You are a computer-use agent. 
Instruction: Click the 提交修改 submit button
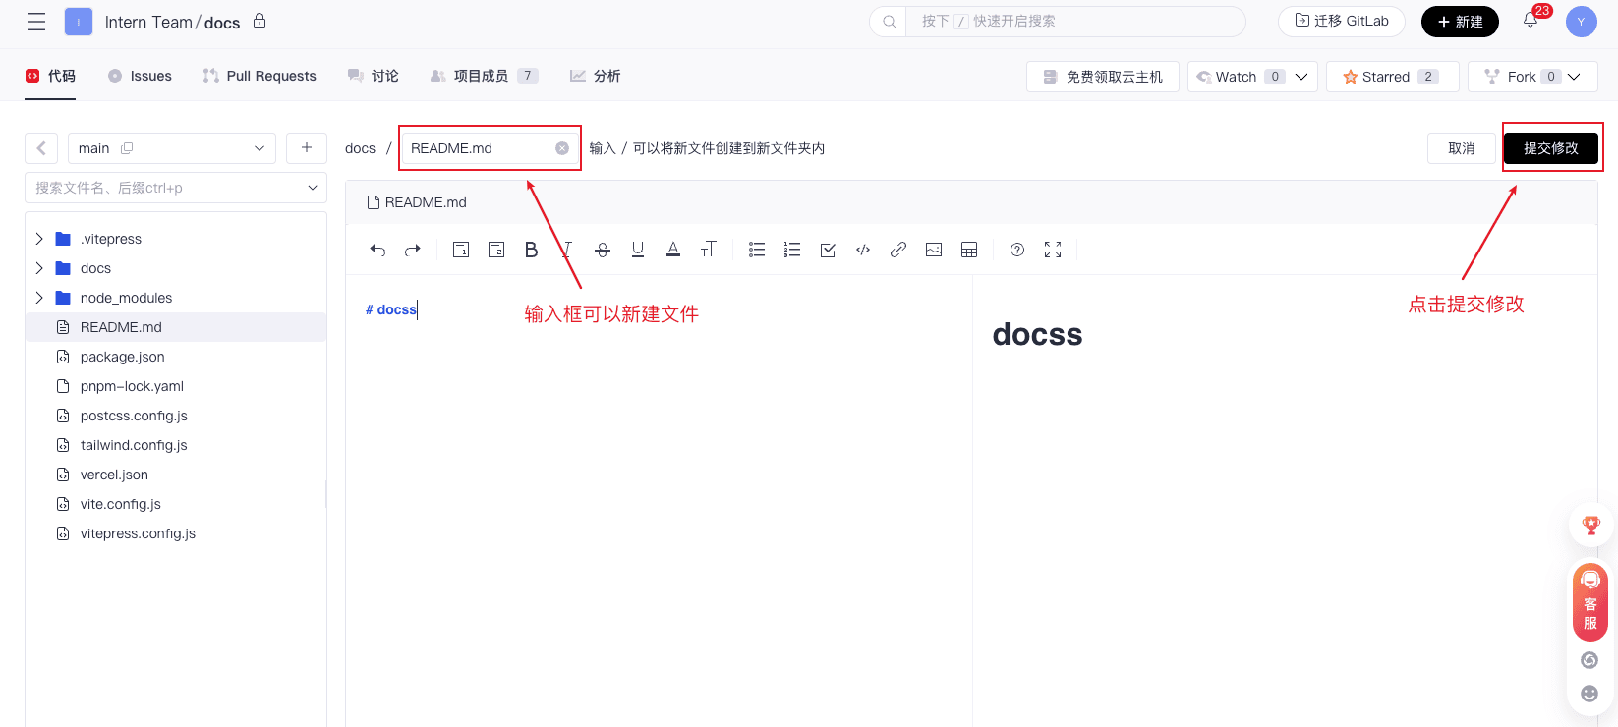coord(1550,148)
